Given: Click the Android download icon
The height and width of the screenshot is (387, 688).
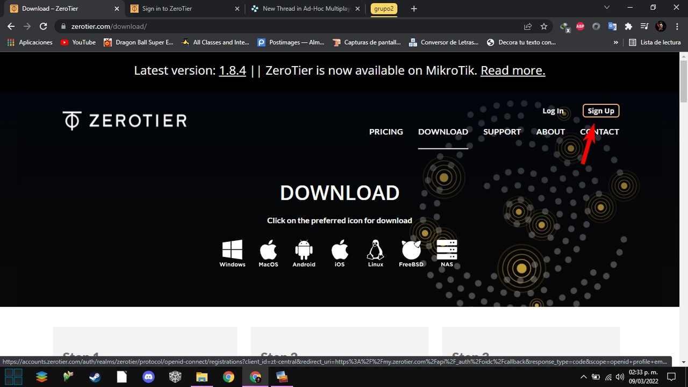Looking at the screenshot, I should pyautogui.click(x=304, y=253).
